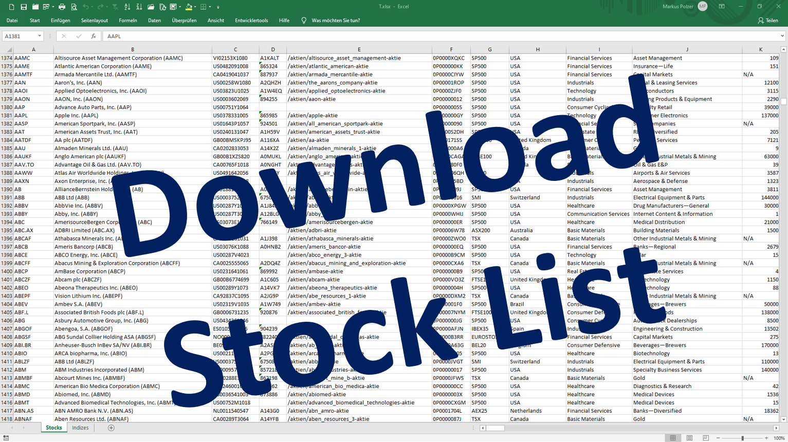788x442 pixels.
Task: Switch to Page Layout view
Action: click(x=689, y=438)
